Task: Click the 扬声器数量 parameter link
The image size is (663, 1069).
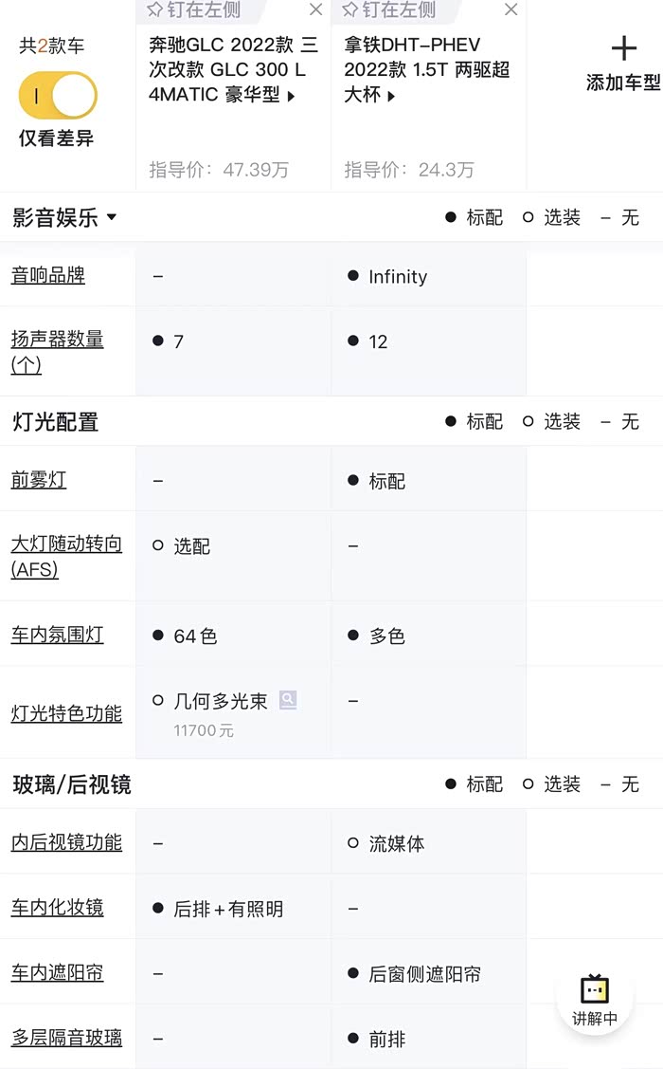Action: [57, 351]
